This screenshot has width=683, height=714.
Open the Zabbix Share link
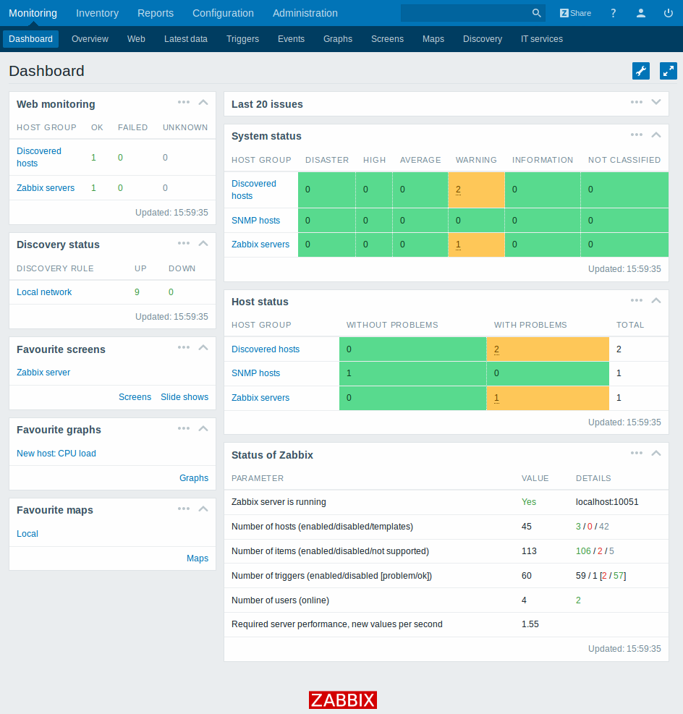click(x=575, y=13)
